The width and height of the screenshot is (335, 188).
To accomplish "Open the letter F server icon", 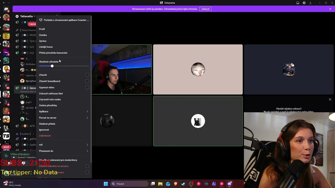I will click(x=6, y=86).
